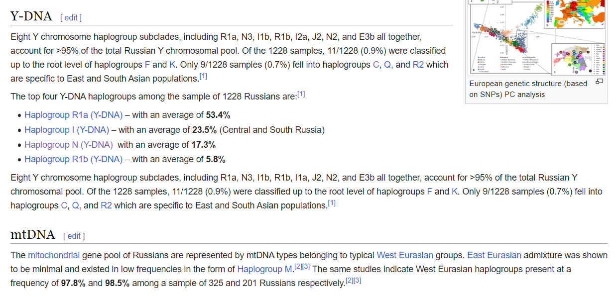
Task: Follow haplogroup K link in first Y-DNA paragraph
Action: click(172, 65)
